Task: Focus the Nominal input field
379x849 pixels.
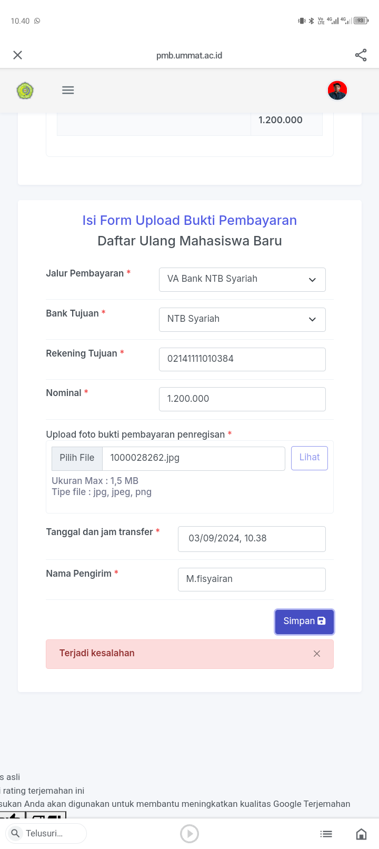Action: (242, 399)
